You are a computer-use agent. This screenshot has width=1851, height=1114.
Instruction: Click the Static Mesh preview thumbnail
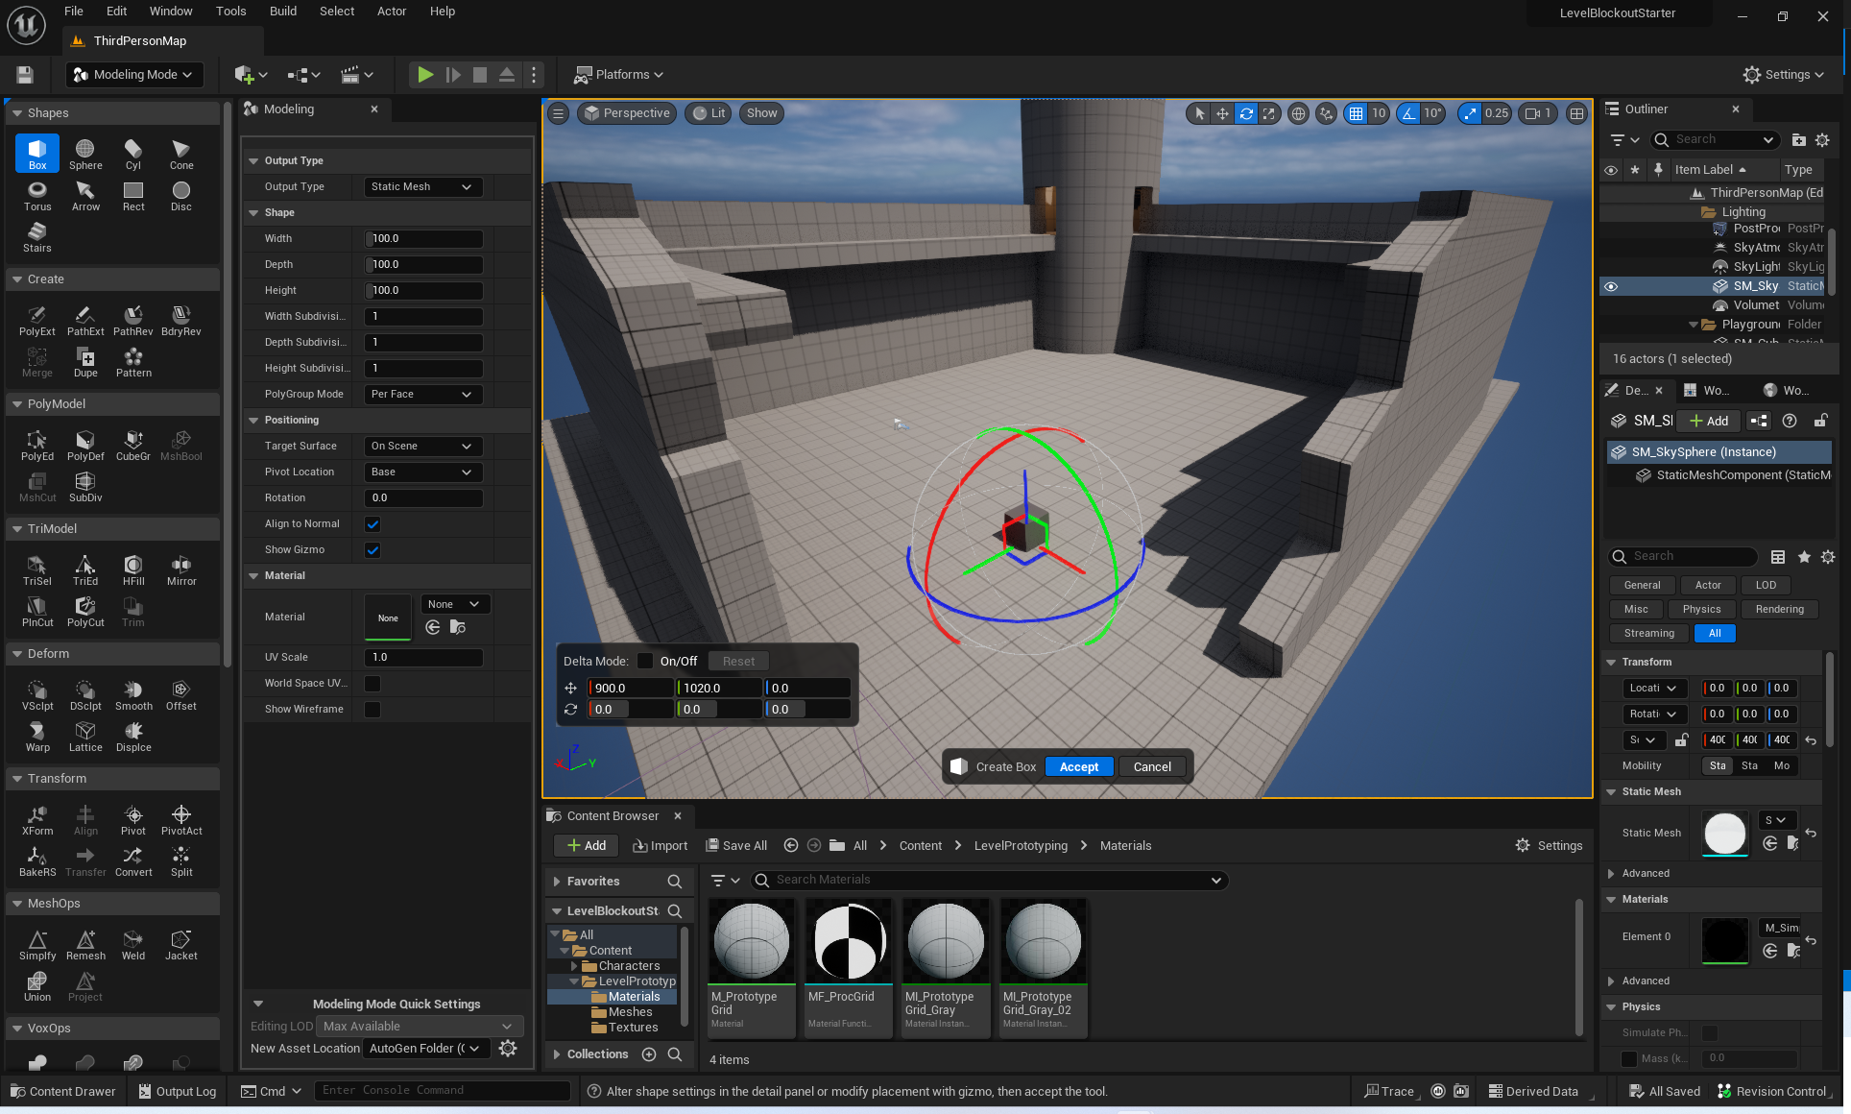pyautogui.click(x=1725, y=833)
